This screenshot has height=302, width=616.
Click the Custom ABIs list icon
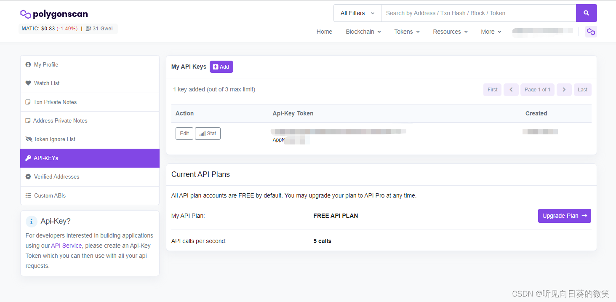28,195
